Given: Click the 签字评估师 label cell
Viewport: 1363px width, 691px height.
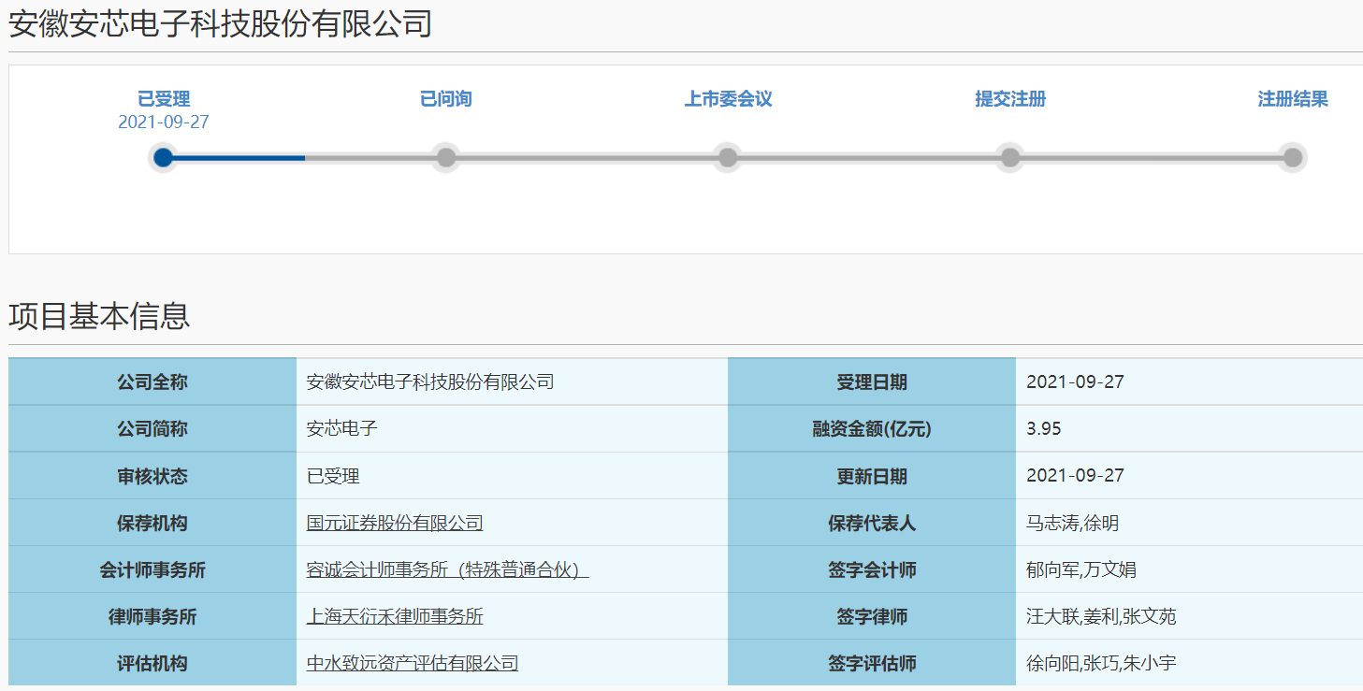Looking at the screenshot, I should [x=872, y=663].
